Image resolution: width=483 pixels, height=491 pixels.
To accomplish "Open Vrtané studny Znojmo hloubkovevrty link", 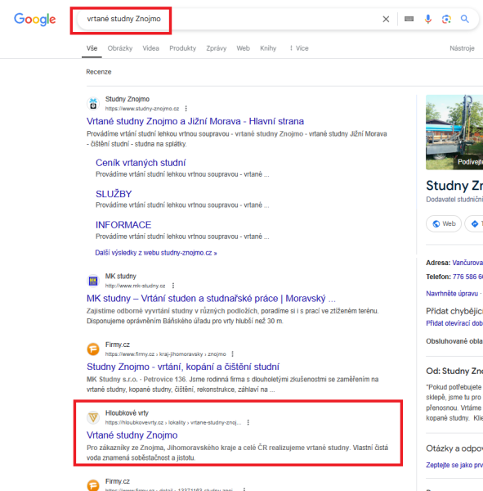I will [132, 435].
